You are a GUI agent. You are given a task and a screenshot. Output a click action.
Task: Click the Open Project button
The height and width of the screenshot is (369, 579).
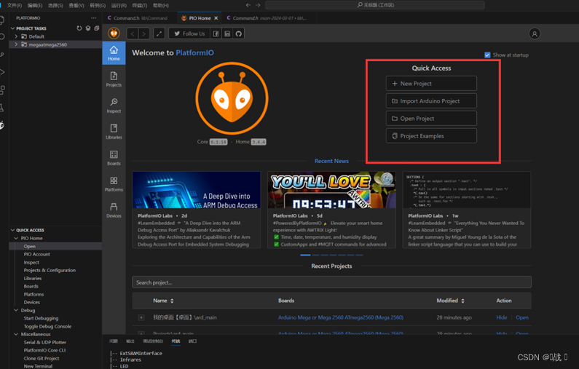click(x=431, y=119)
